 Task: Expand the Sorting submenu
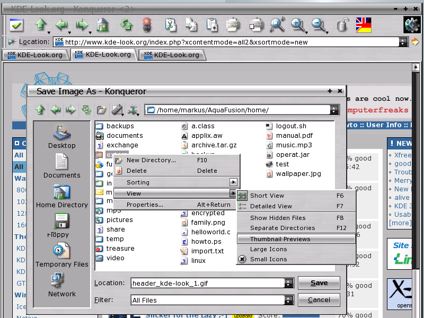176,182
